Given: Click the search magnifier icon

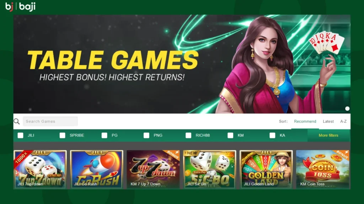Looking at the screenshot, I should click(x=17, y=121).
